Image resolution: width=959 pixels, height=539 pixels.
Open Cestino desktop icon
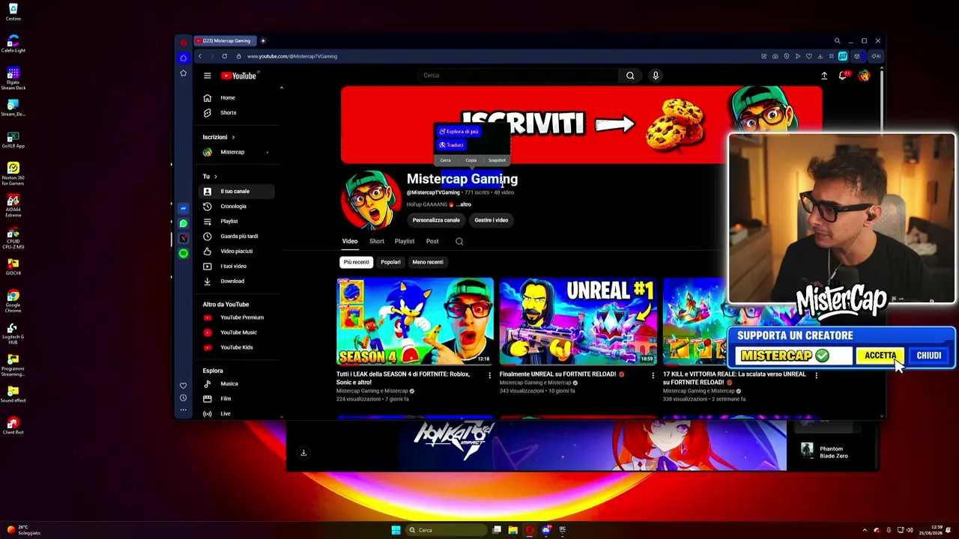point(13,12)
